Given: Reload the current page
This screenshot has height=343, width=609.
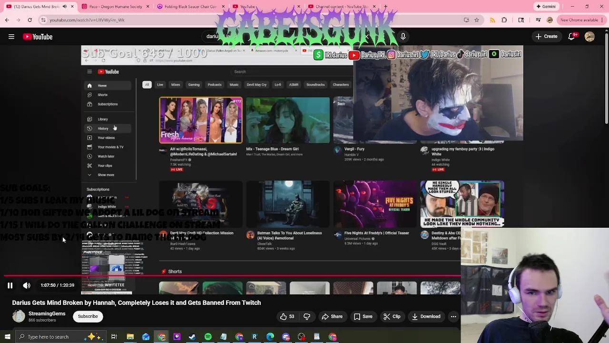Looking at the screenshot, I should (x=29, y=20).
